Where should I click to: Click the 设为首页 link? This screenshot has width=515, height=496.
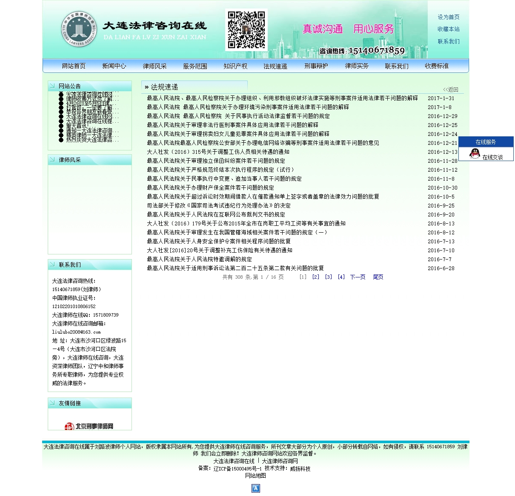(449, 17)
